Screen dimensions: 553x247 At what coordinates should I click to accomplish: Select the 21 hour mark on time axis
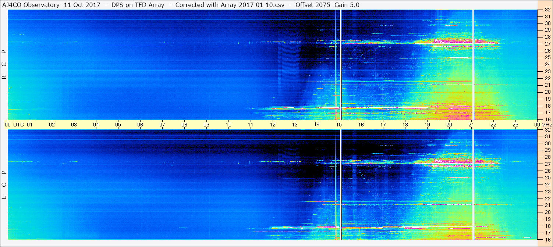click(471, 125)
